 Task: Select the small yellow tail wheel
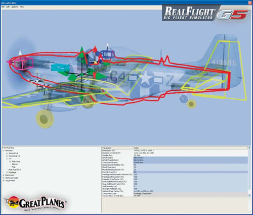click(191, 104)
